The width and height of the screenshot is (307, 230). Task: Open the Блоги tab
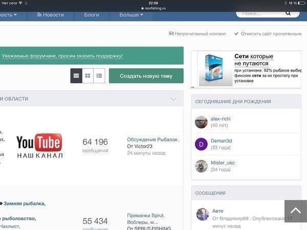[x=92, y=15]
